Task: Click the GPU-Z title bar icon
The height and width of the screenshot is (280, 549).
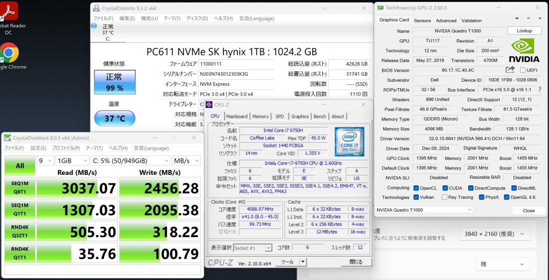Action: click(380, 7)
